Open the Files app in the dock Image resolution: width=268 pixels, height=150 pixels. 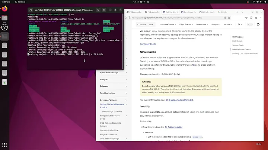(x=4, y=18)
